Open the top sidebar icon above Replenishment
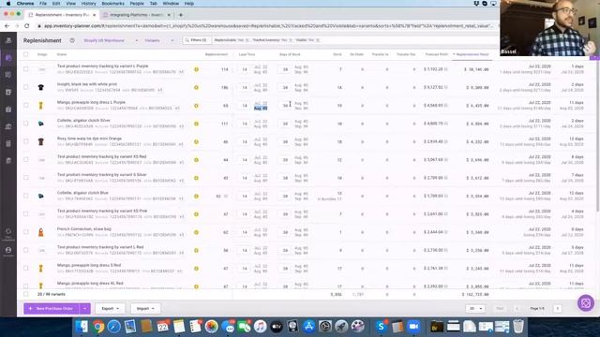This screenshot has height=337, width=600. point(8,40)
